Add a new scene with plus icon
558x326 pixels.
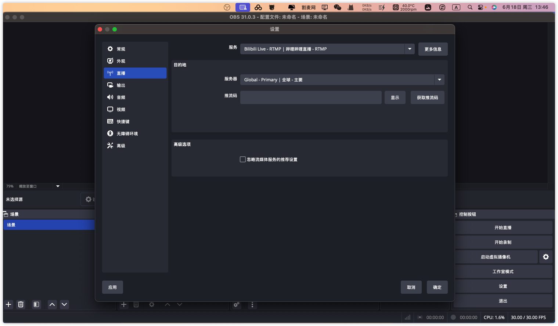click(x=8, y=304)
